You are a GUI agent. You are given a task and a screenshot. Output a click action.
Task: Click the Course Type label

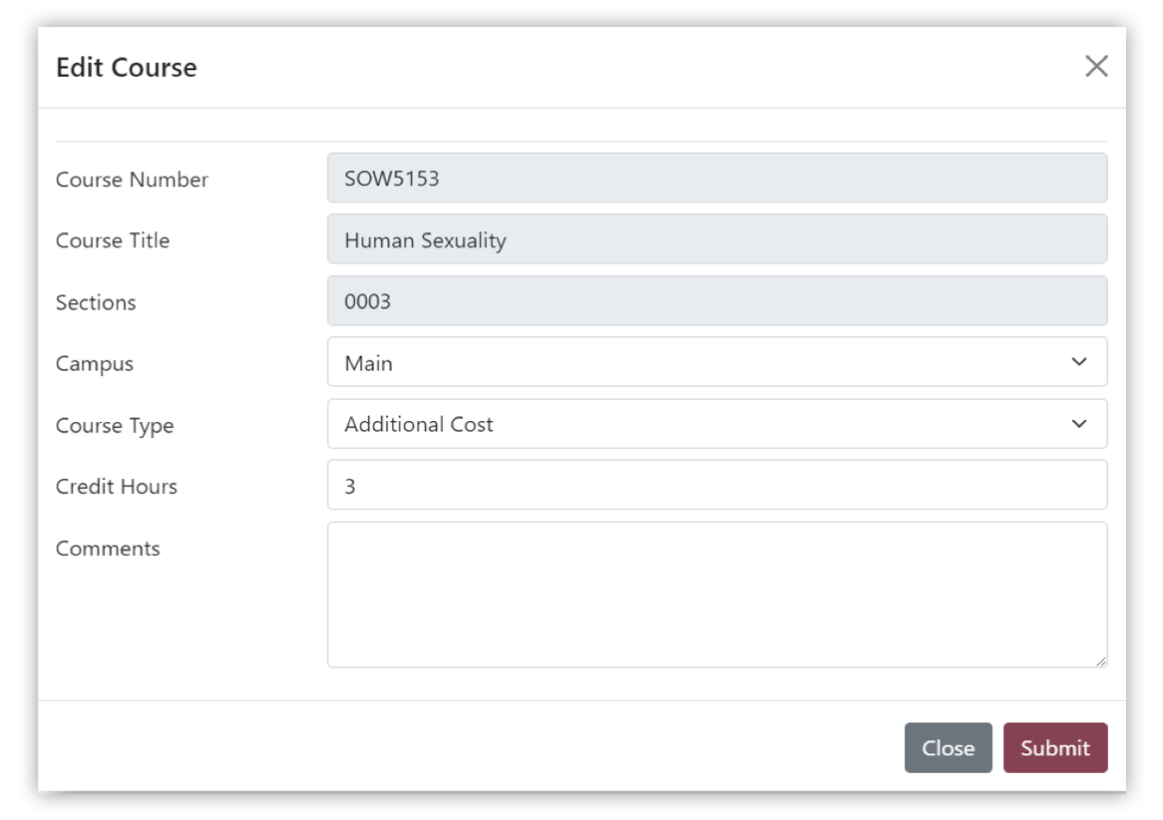coord(115,426)
